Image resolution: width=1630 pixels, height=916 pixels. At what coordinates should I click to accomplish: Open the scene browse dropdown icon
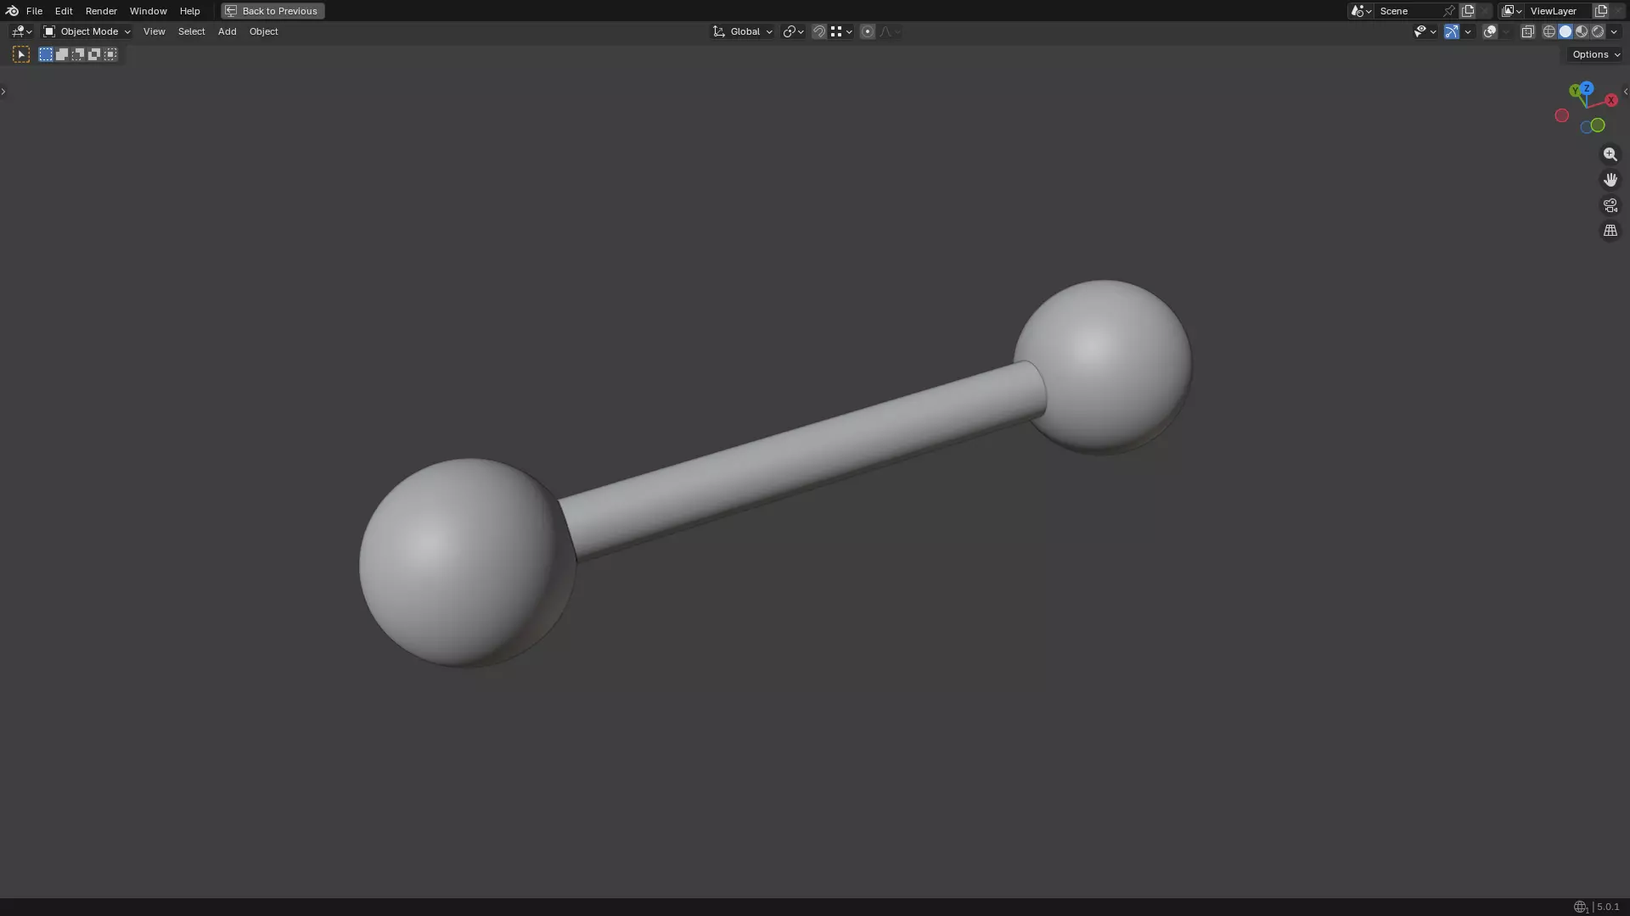pyautogui.click(x=1361, y=11)
